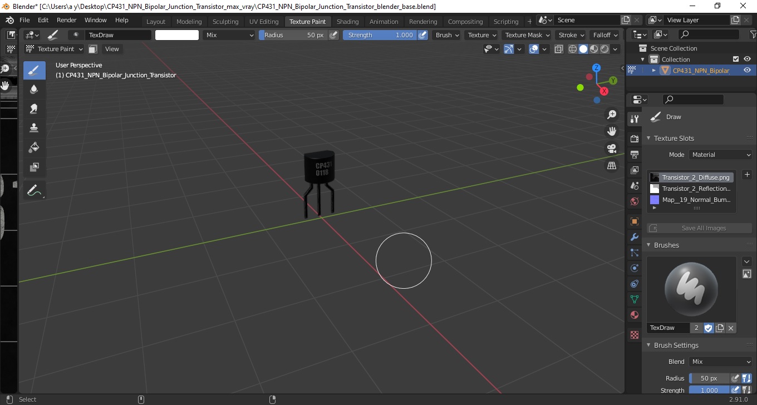Switch to material preview shading
The height and width of the screenshot is (405, 757).
click(x=593, y=49)
